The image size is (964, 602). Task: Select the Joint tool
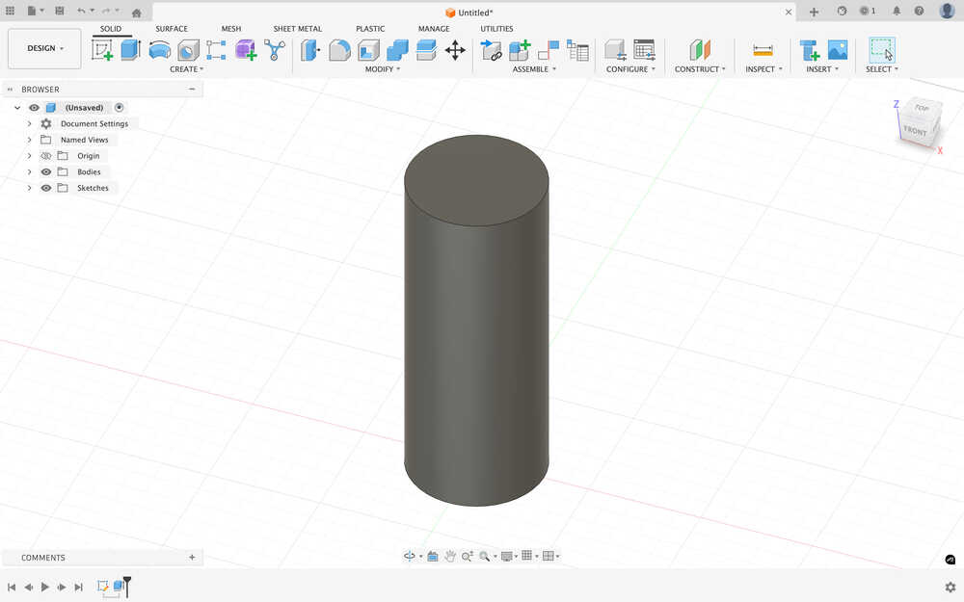point(548,50)
